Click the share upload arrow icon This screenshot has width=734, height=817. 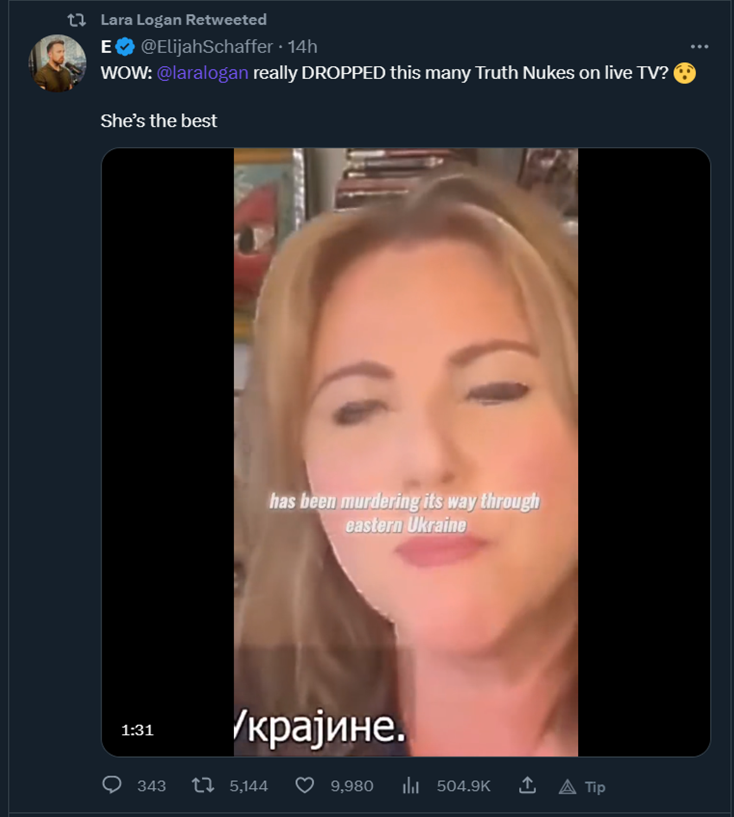click(527, 785)
